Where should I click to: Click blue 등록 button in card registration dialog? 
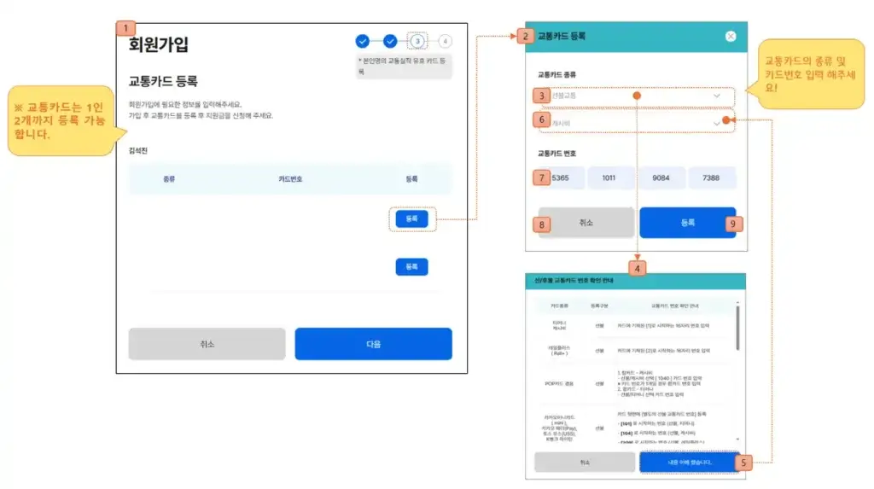click(687, 222)
